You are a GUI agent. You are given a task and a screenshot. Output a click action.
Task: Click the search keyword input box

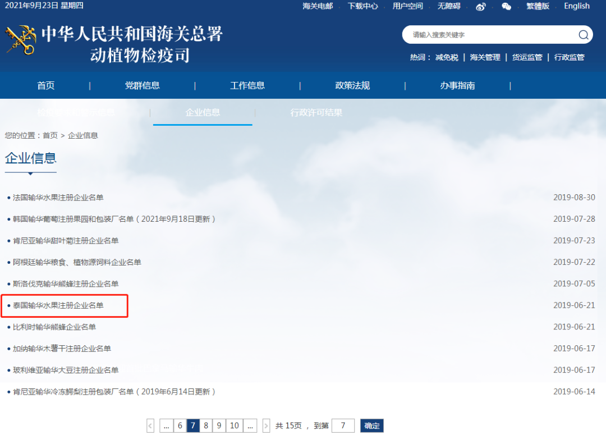tap(488, 34)
